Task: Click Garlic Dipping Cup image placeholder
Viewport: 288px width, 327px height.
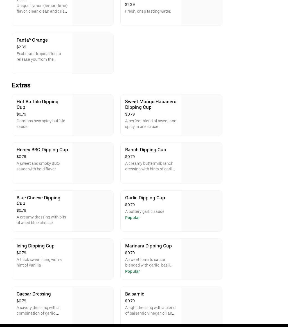Action: click(x=202, y=211)
